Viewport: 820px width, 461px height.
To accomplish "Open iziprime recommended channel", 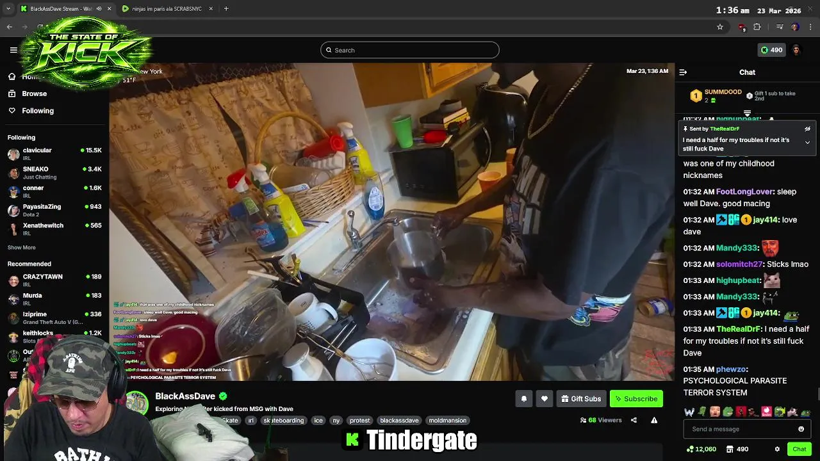I will (x=54, y=318).
